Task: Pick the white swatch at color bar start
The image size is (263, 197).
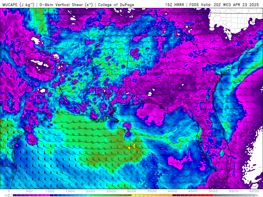Action: (11, 195)
